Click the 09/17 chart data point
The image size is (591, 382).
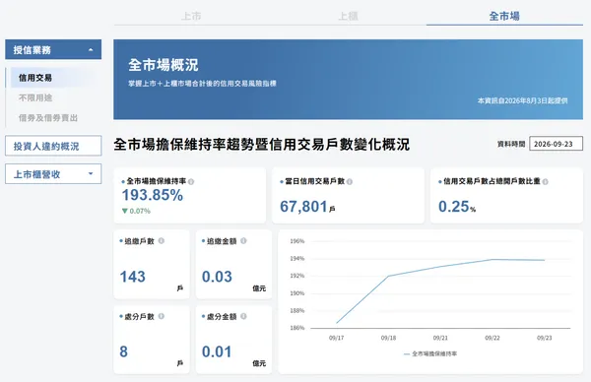[x=337, y=323]
